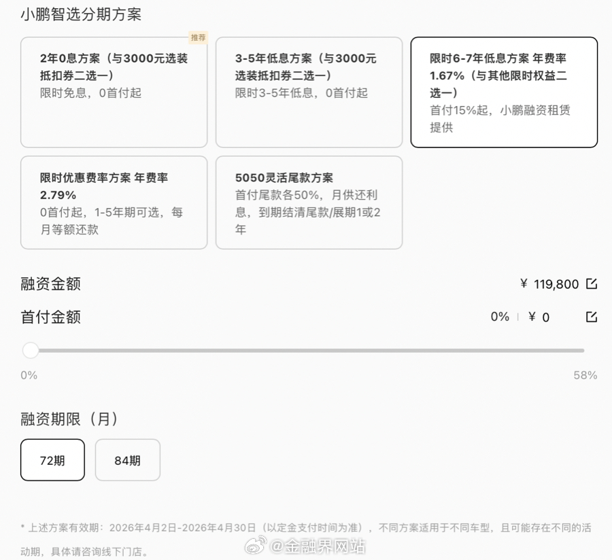Click the down payment slider handle
612x560 pixels.
31,350
